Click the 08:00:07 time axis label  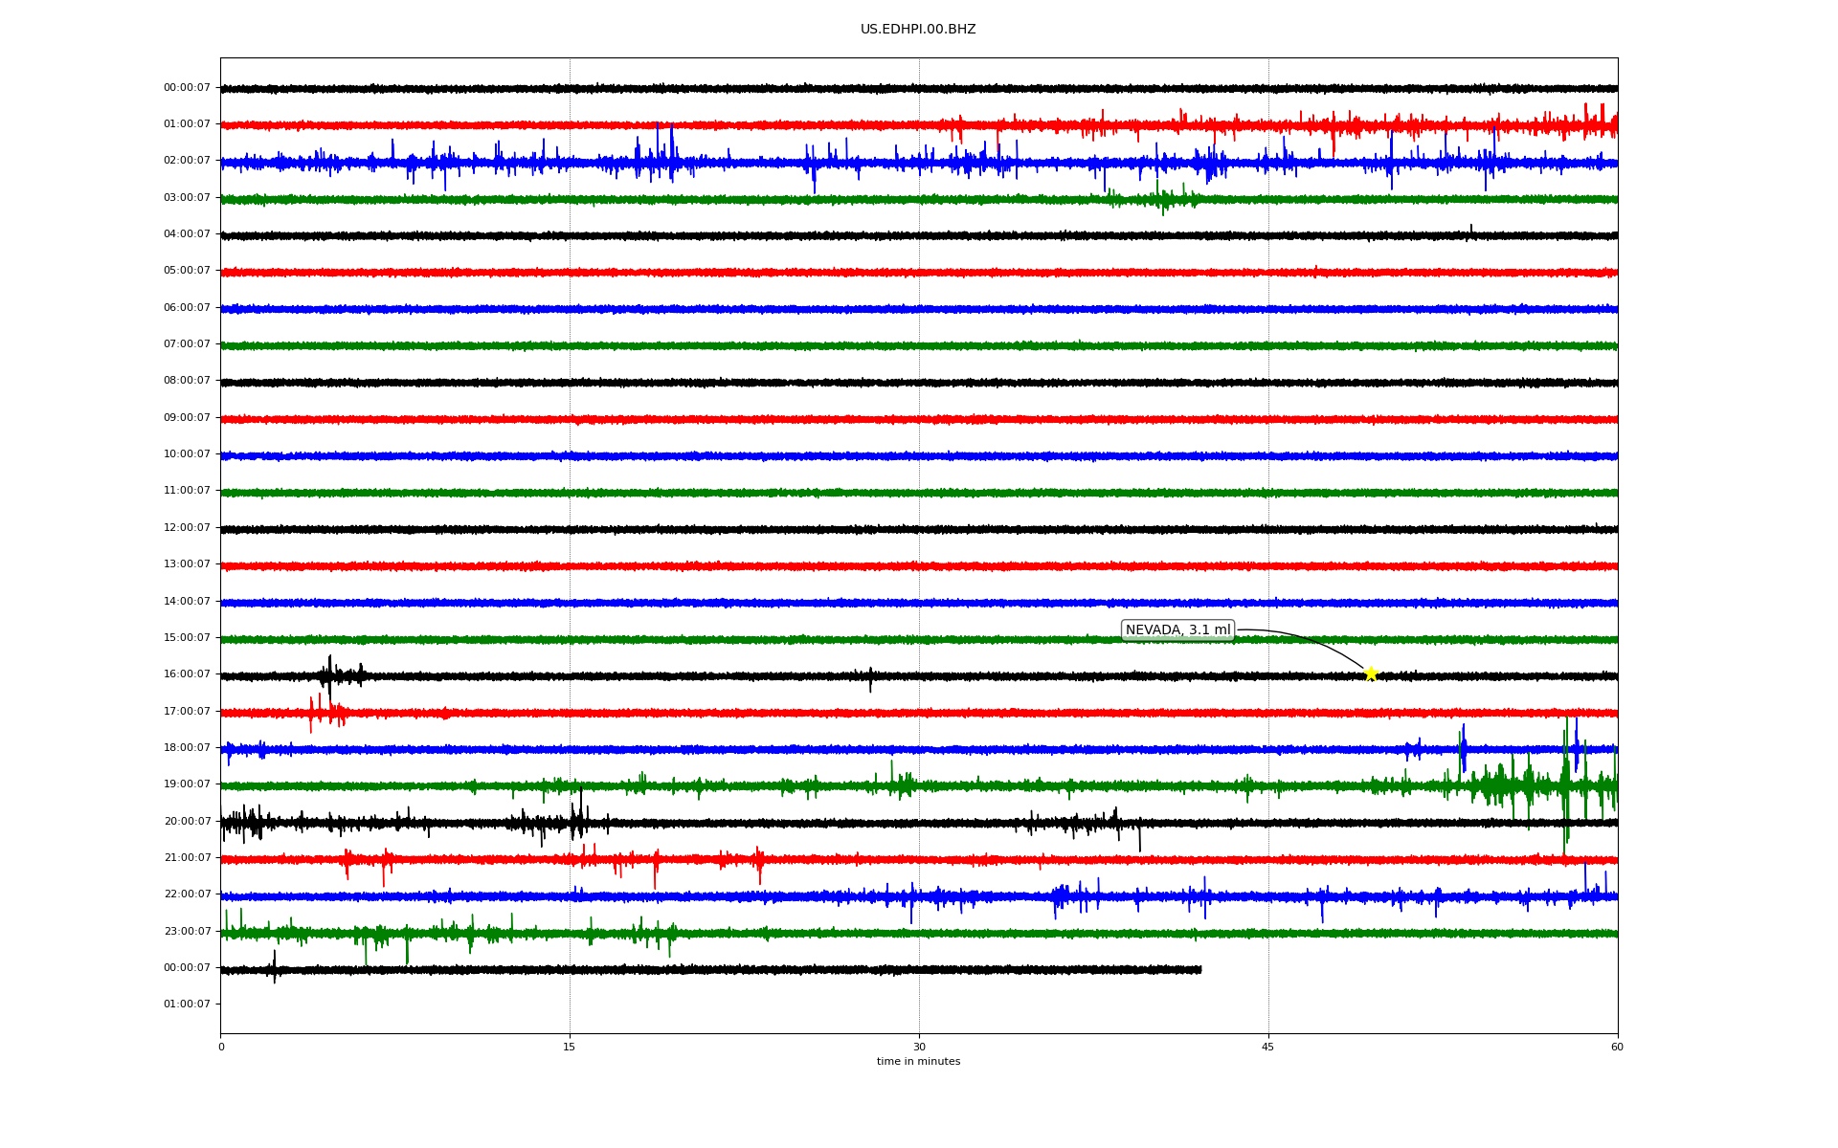[x=187, y=381]
